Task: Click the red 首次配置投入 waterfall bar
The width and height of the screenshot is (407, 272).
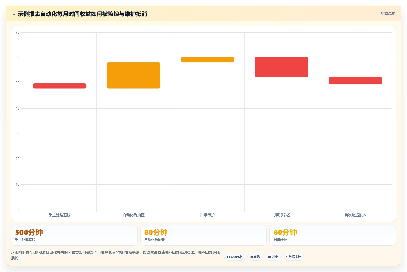Action: pyautogui.click(x=355, y=81)
